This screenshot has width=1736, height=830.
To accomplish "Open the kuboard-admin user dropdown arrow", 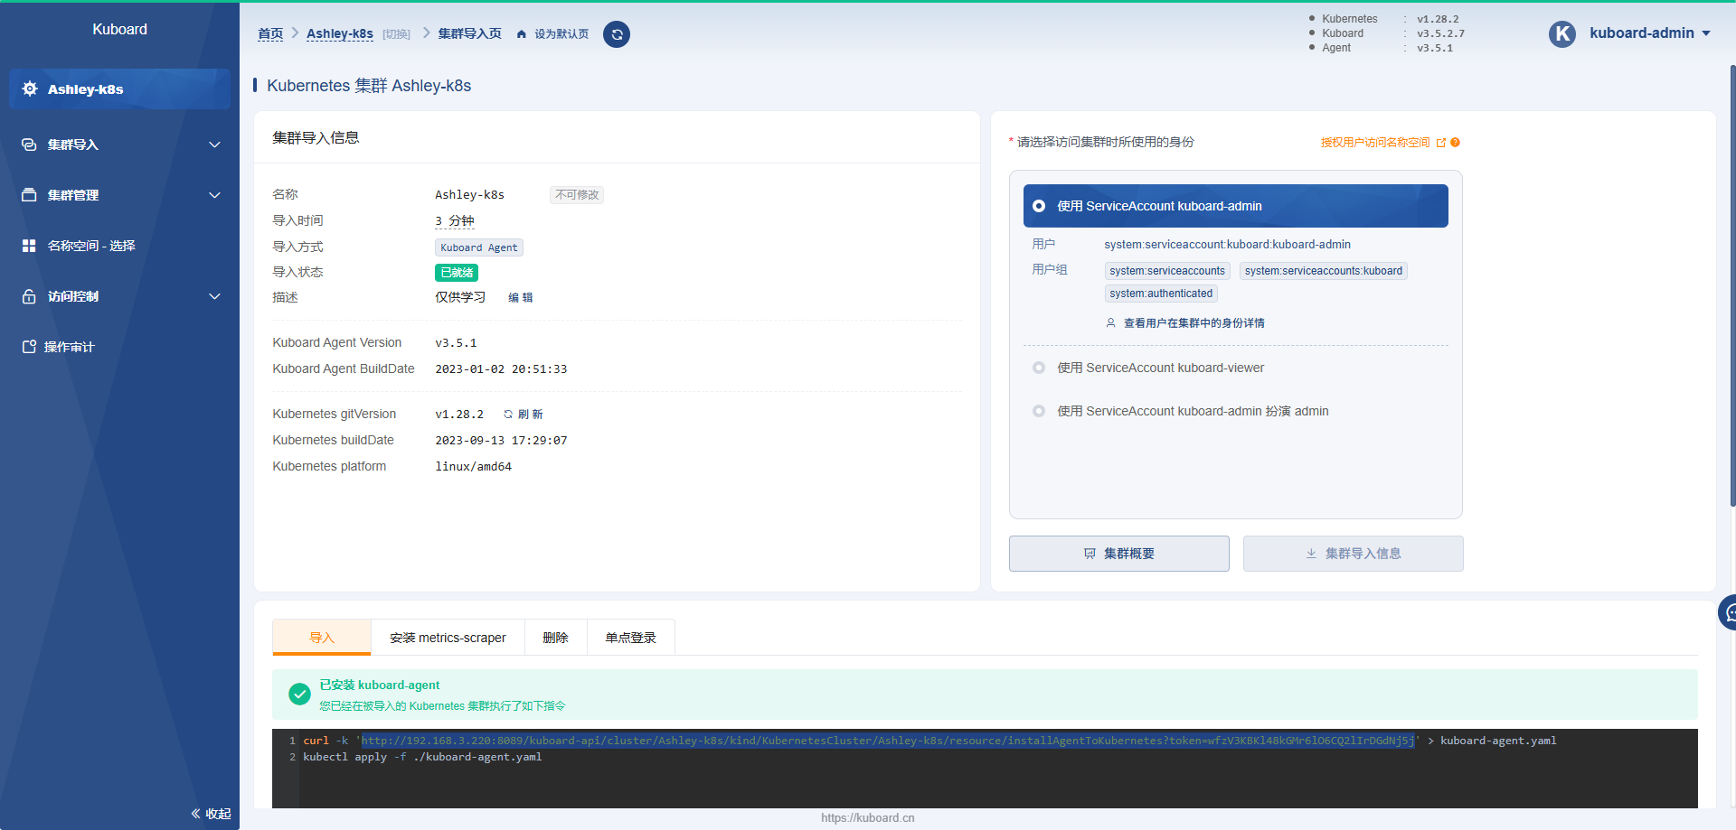I will pyautogui.click(x=1706, y=33).
